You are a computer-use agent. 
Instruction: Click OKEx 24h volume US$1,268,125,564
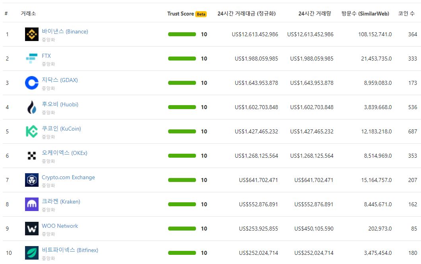[312, 156]
